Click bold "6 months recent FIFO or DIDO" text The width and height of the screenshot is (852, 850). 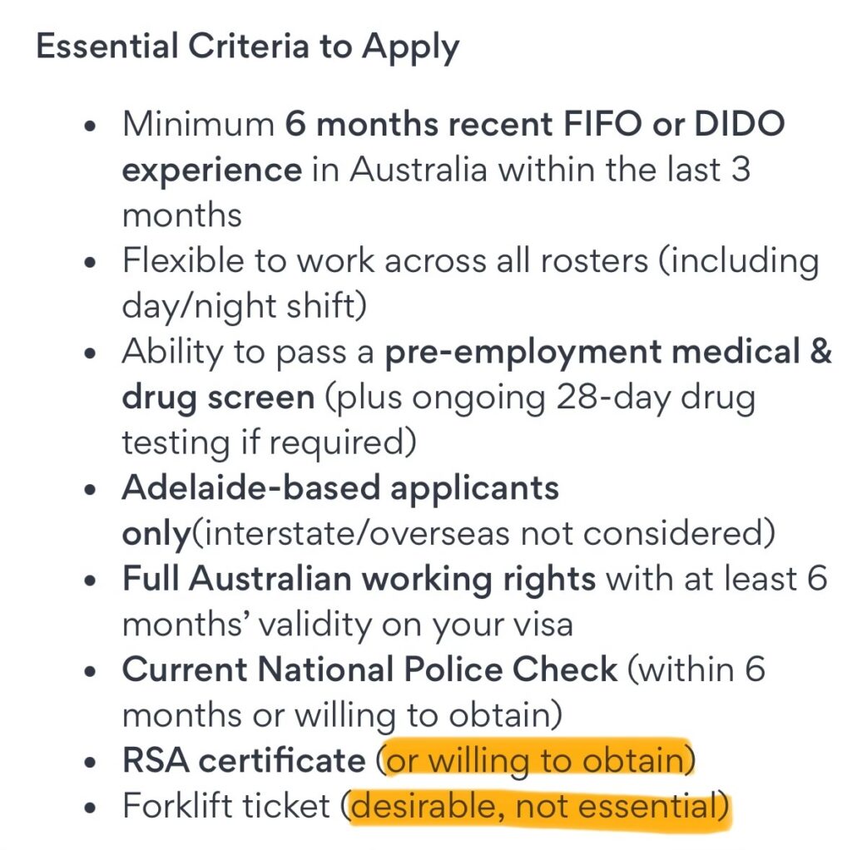pyautogui.click(x=534, y=125)
